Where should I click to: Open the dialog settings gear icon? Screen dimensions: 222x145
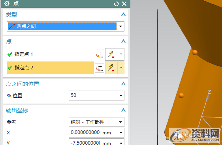tap(7, 4)
